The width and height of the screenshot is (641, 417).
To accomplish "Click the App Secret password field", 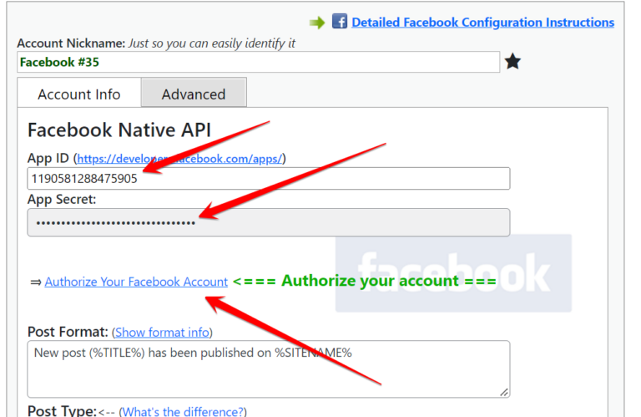I will (269, 222).
